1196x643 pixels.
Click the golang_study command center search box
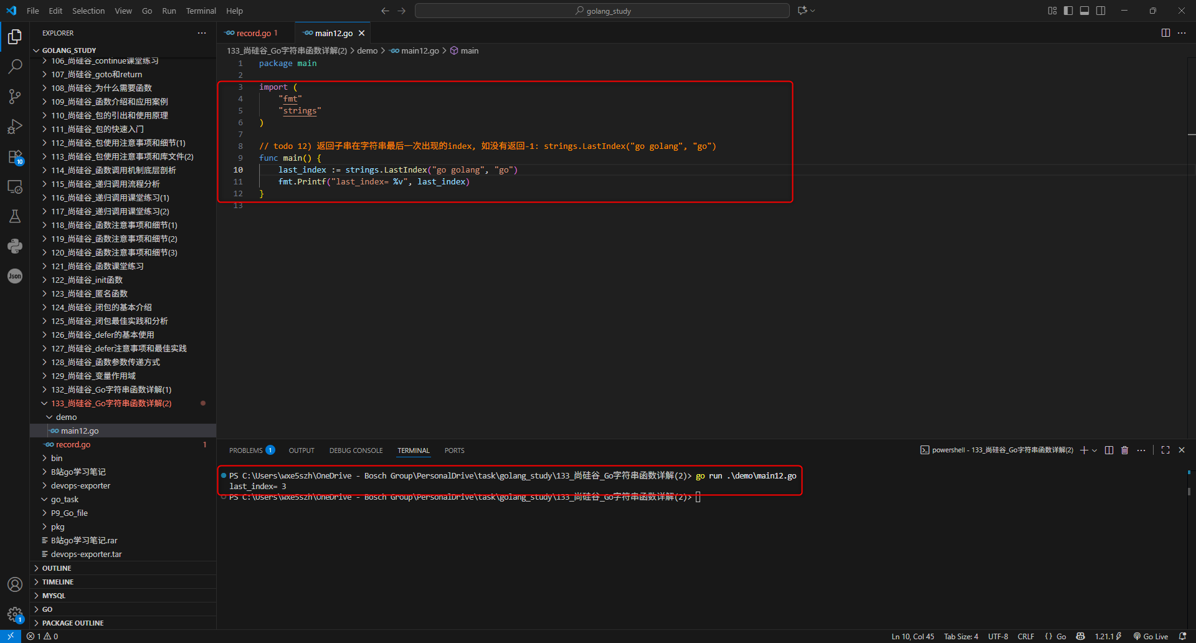point(602,11)
